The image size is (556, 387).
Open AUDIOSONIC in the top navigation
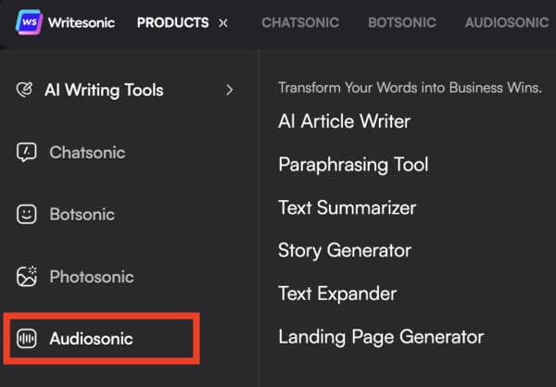507,22
